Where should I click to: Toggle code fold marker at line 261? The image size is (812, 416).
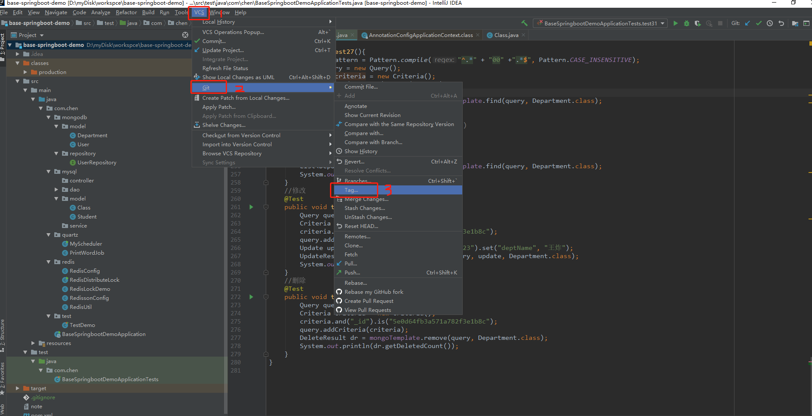click(x=266, y=207)
